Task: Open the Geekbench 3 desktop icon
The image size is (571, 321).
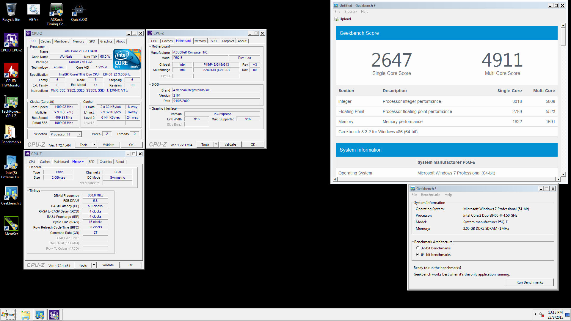Action: pyautogui.click(x=11, y=196)
